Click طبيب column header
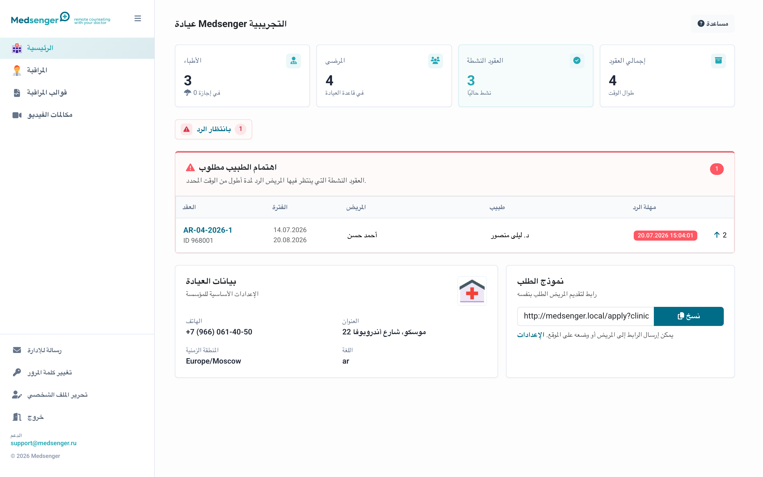Screen dimensions: 763x477 pyautogui.click(x=497, y=207)
